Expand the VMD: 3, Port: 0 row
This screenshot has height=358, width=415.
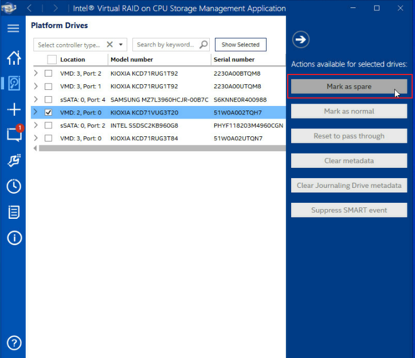36,137
